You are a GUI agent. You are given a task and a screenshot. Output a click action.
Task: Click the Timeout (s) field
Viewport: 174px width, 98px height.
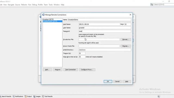click(x=82, y=53)
